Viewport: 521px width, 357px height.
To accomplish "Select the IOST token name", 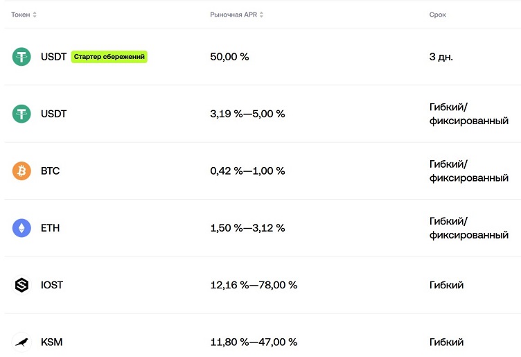I will pyautogui.click(x=52, y=285).
